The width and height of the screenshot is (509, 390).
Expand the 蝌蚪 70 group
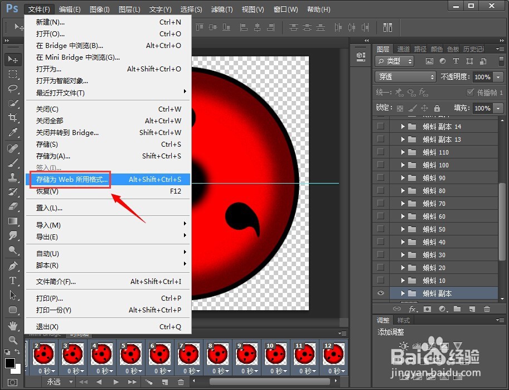(x=403, y=204)
